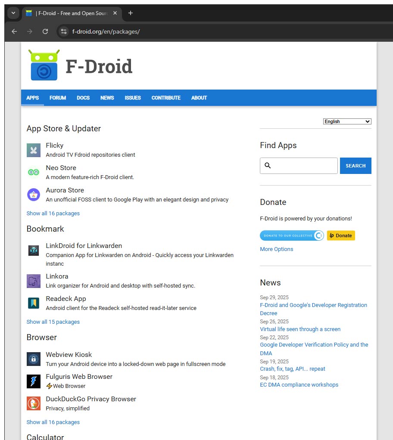
Task: Open the Webview Kiosk title
Action: (x=69, y=355)
